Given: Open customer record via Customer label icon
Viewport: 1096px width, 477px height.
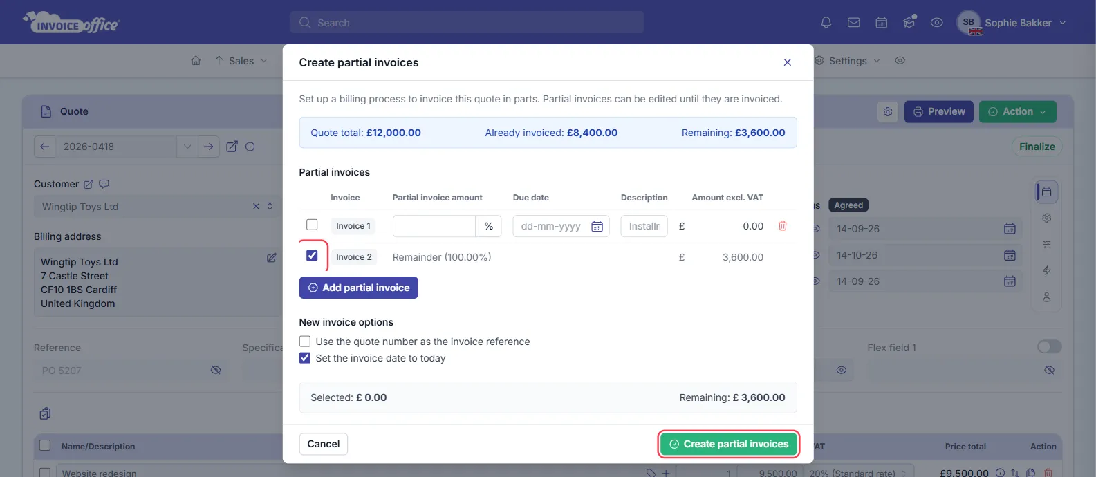Looking at the screenshot, I should pos(89,185).
